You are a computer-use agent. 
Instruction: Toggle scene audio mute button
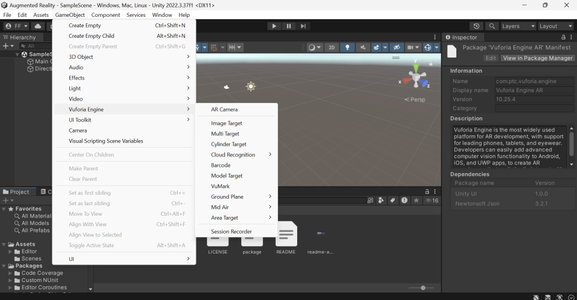coord(363,47)
